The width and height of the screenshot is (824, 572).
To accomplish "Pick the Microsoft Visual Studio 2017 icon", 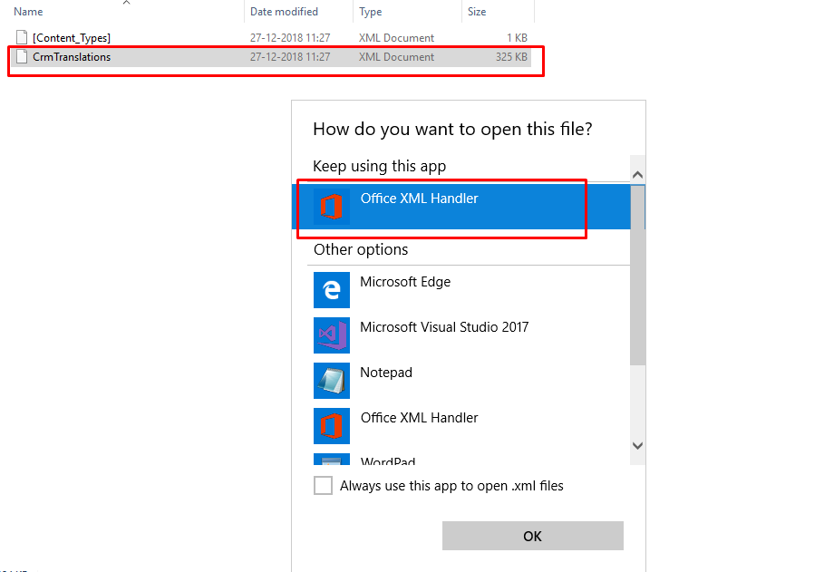I will pyautogui.click(x=332, y=335).
